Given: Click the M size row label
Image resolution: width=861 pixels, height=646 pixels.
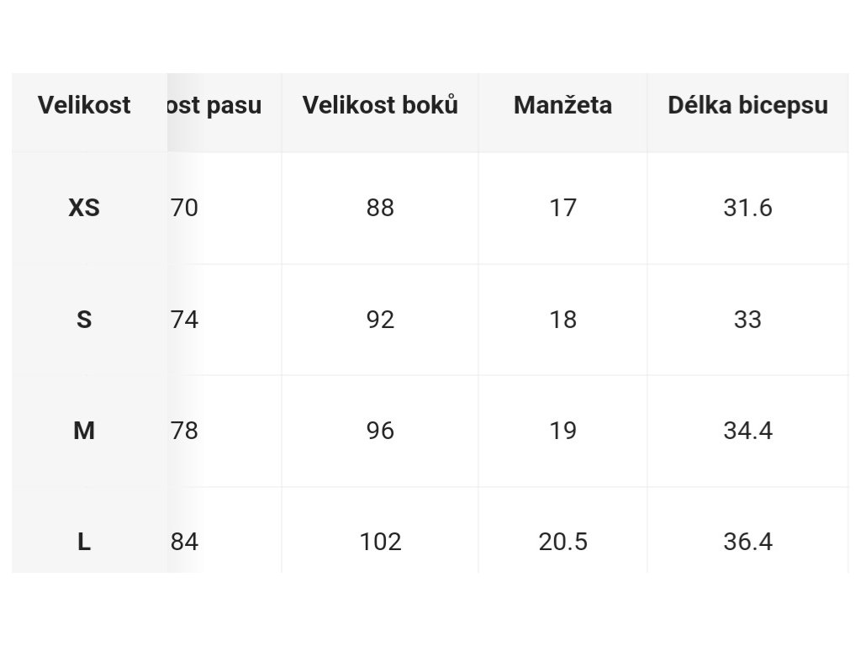Looking at the screenshot, I should pos(84,431).
